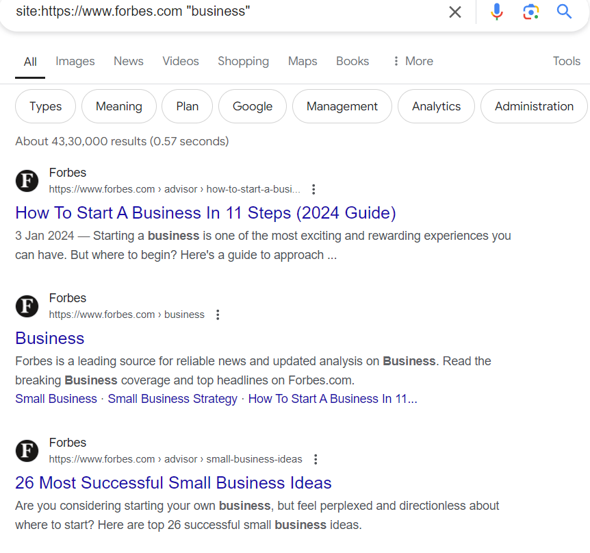Image resolution: width=590 pixels, height=553 pixels.
Task: Click into the search query input field
Action: click(226, 11)
